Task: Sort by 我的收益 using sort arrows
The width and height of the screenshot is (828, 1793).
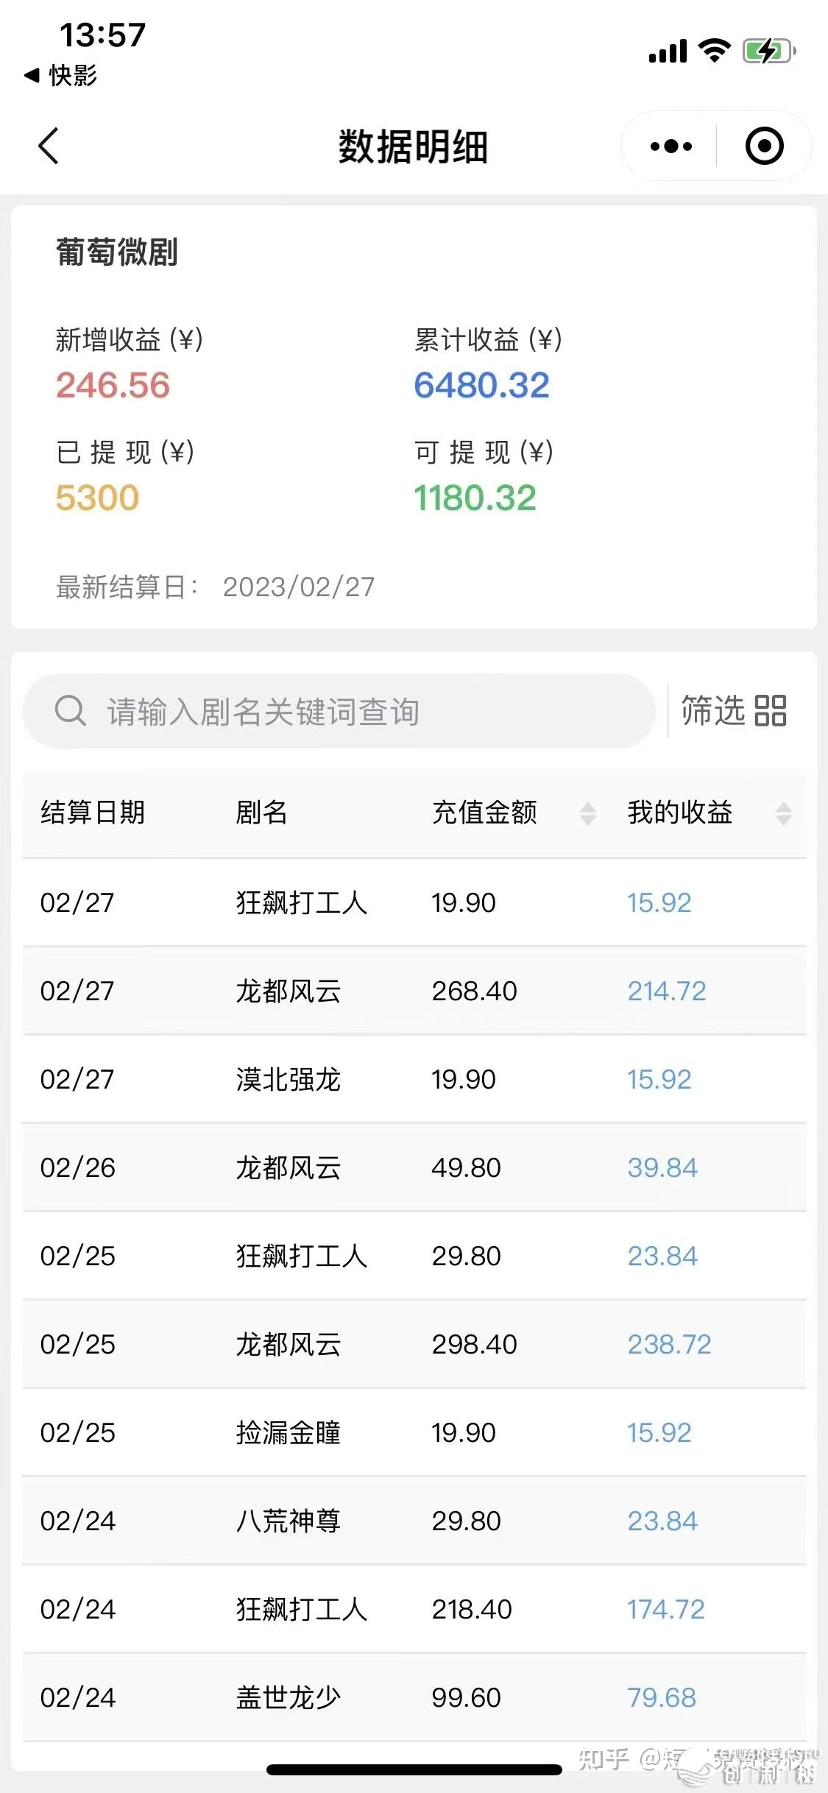Action: [x=784, y=813]
